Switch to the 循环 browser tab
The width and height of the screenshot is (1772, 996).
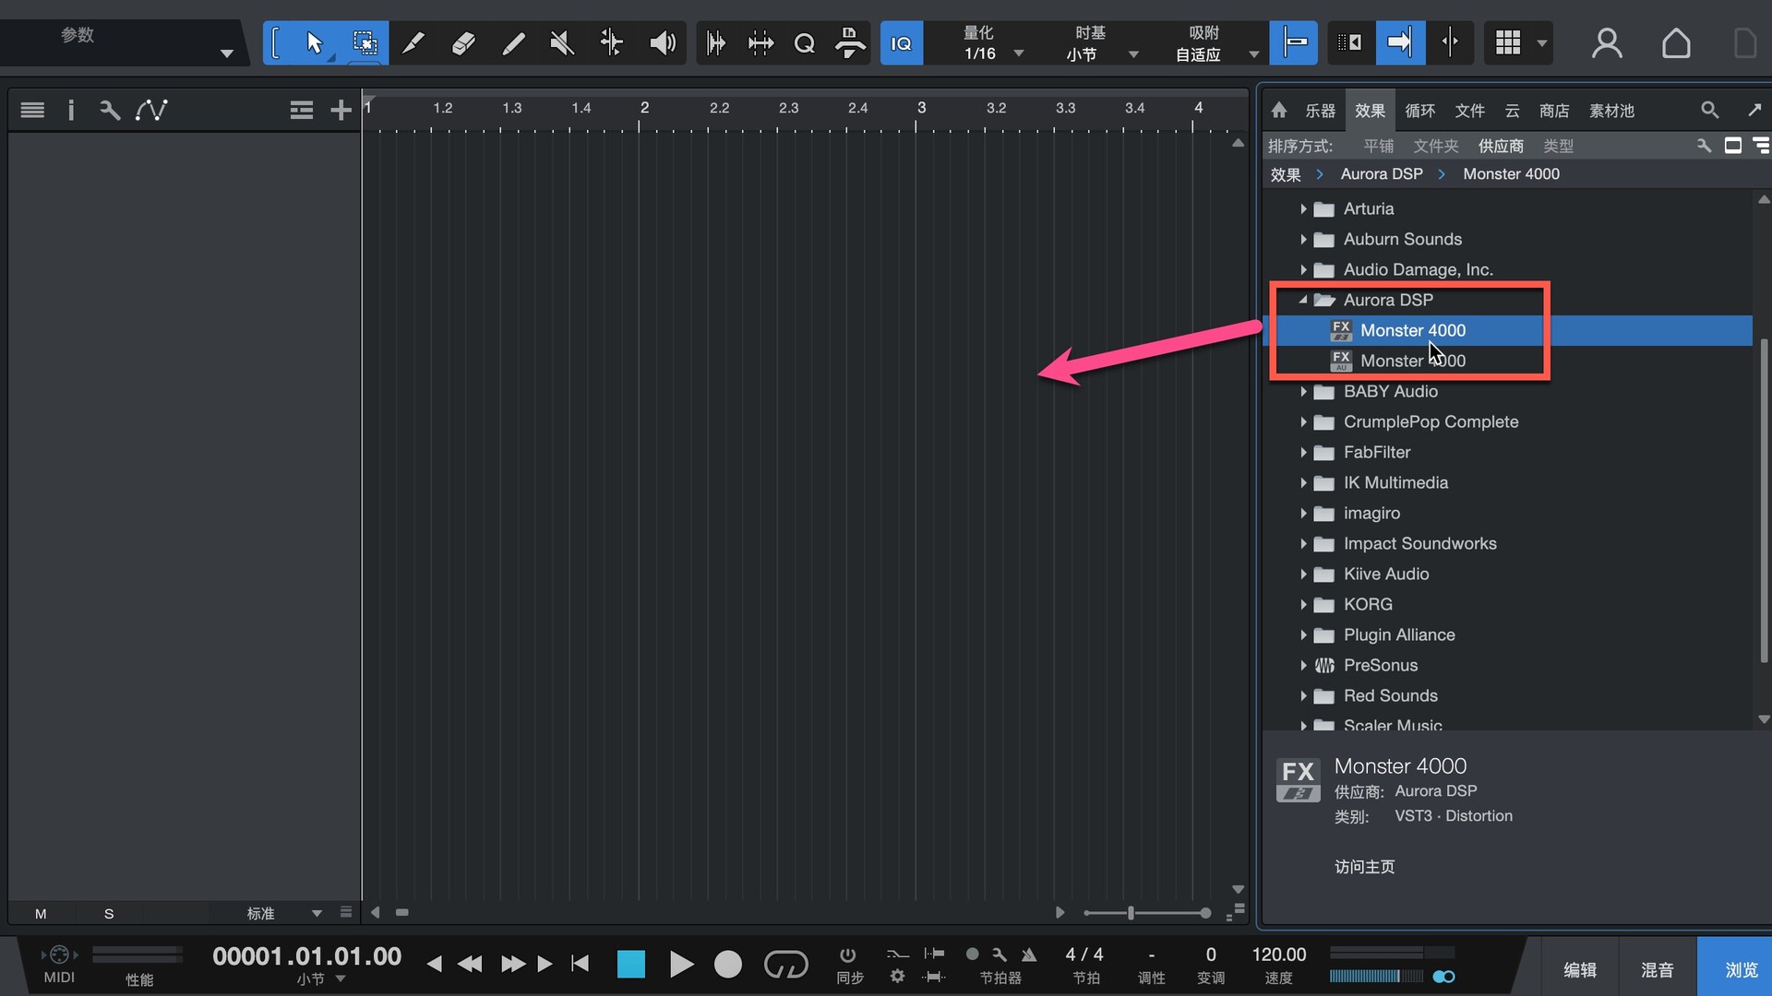click(x=1419, y=111)
